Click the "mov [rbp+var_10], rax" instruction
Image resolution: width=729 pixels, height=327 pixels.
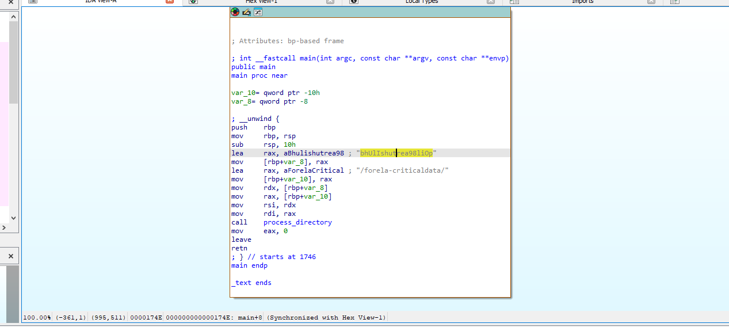coord(281,179)
